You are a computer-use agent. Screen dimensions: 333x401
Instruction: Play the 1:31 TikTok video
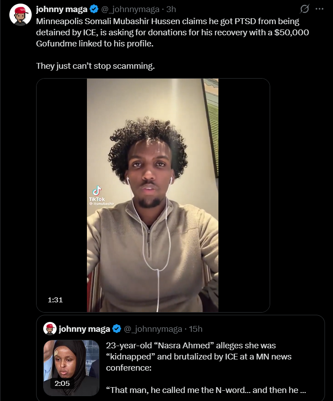tap(153, 195)
